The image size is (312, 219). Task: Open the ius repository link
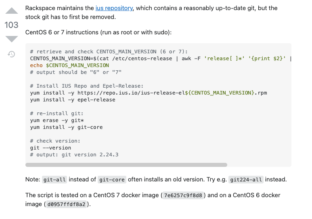click(114, 8)
